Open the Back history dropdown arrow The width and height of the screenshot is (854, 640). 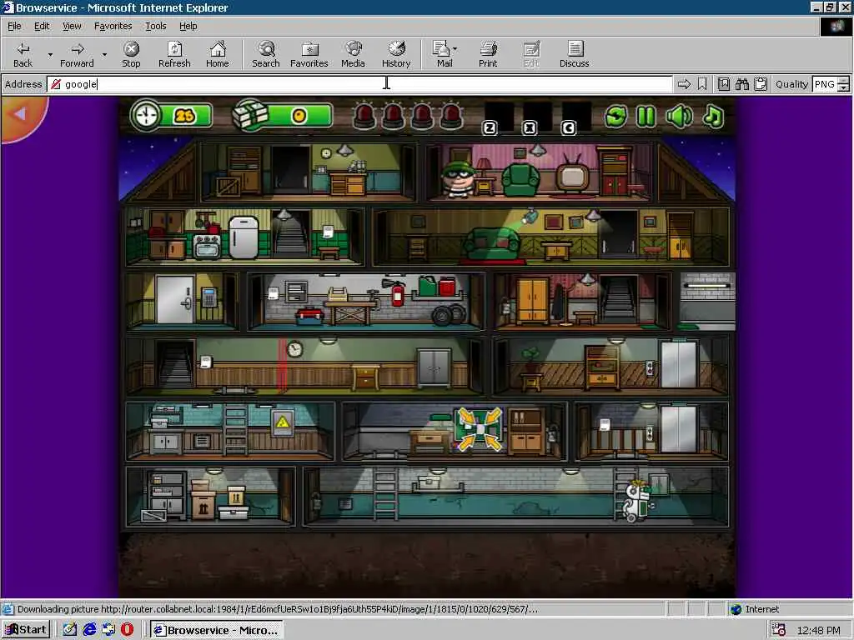click(50, 54)
